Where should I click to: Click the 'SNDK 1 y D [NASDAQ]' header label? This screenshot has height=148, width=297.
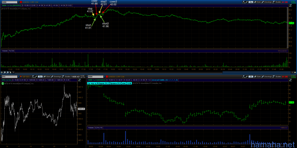[x=97, y=80]
